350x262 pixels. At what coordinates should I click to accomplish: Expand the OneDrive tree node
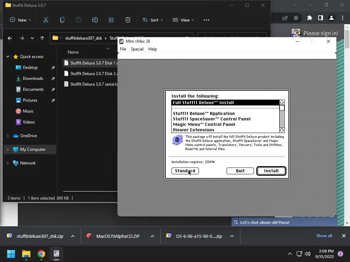point(8,136)
